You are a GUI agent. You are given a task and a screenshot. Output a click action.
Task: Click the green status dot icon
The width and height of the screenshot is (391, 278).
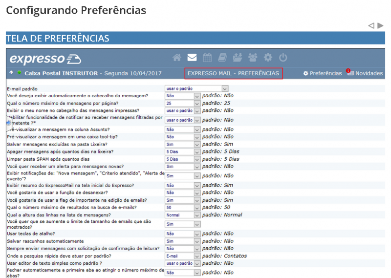tap(19, 73)
